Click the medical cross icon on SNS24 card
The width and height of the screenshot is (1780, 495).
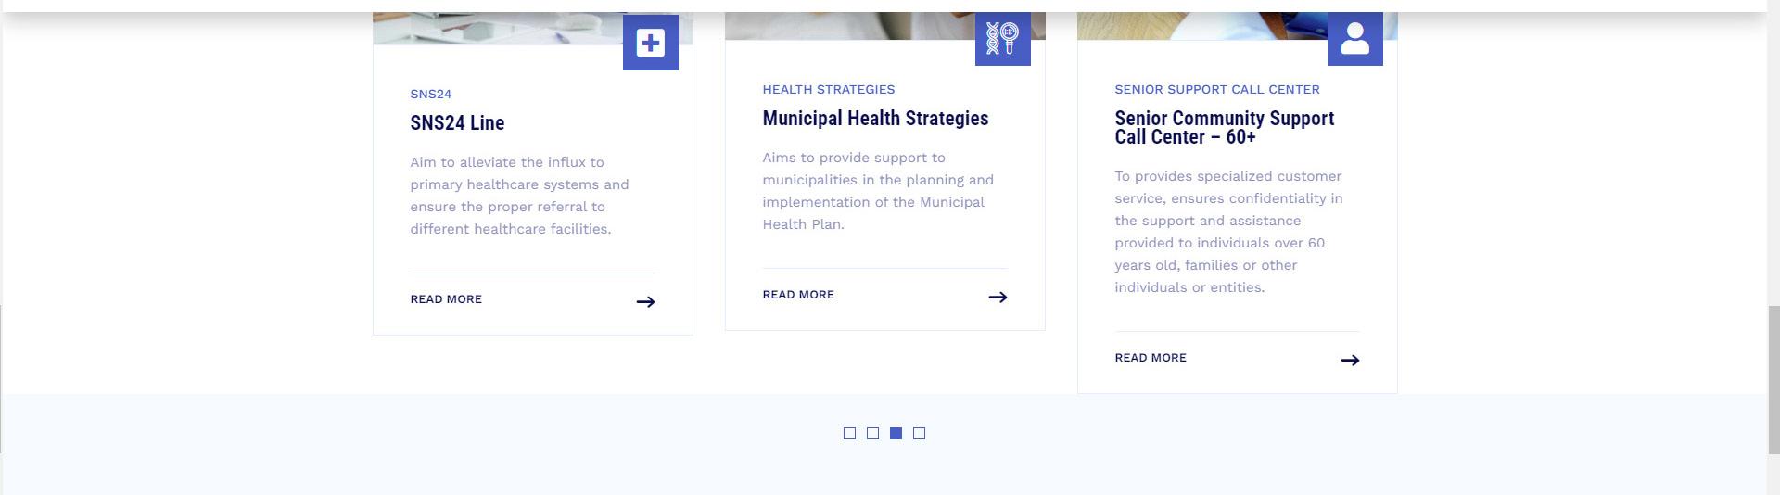pyautogui.click(x=651, y=43)
